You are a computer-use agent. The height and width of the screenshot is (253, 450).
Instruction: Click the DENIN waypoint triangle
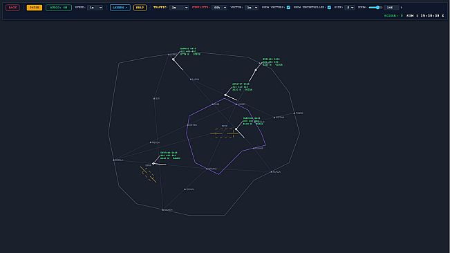tap(185, 189)
